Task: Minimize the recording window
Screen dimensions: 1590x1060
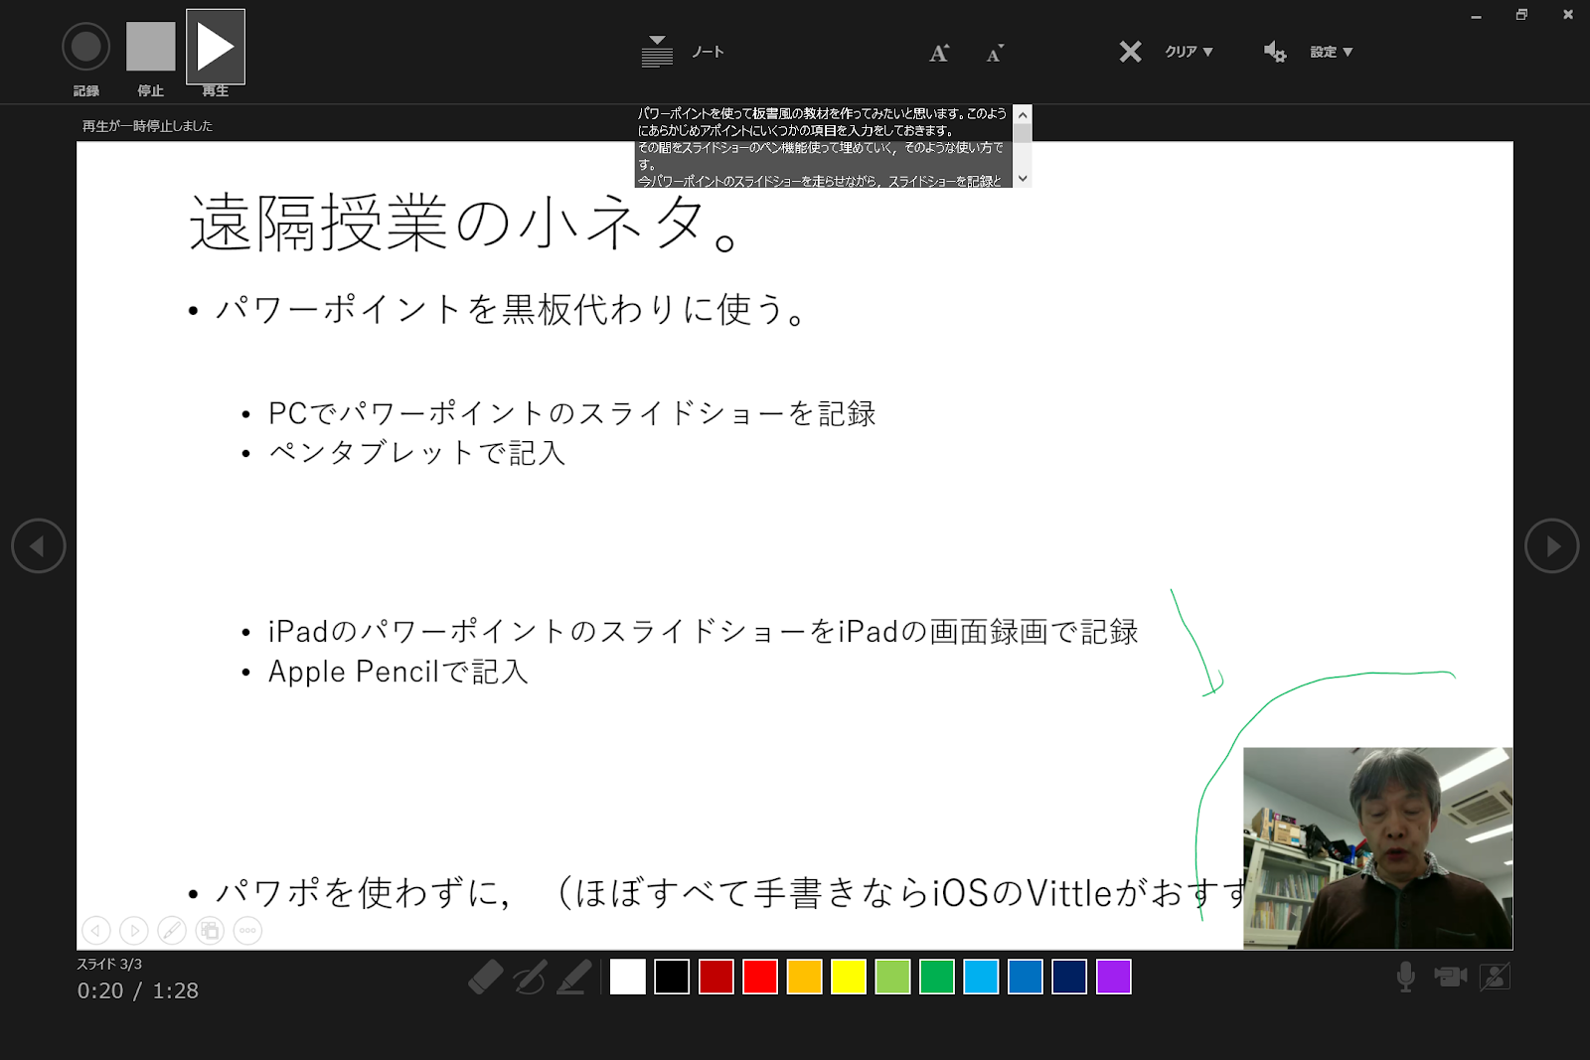Action: [x=1476, y=15]
